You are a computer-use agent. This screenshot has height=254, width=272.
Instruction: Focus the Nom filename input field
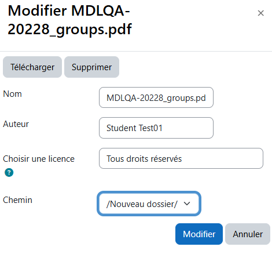[156, 97]
